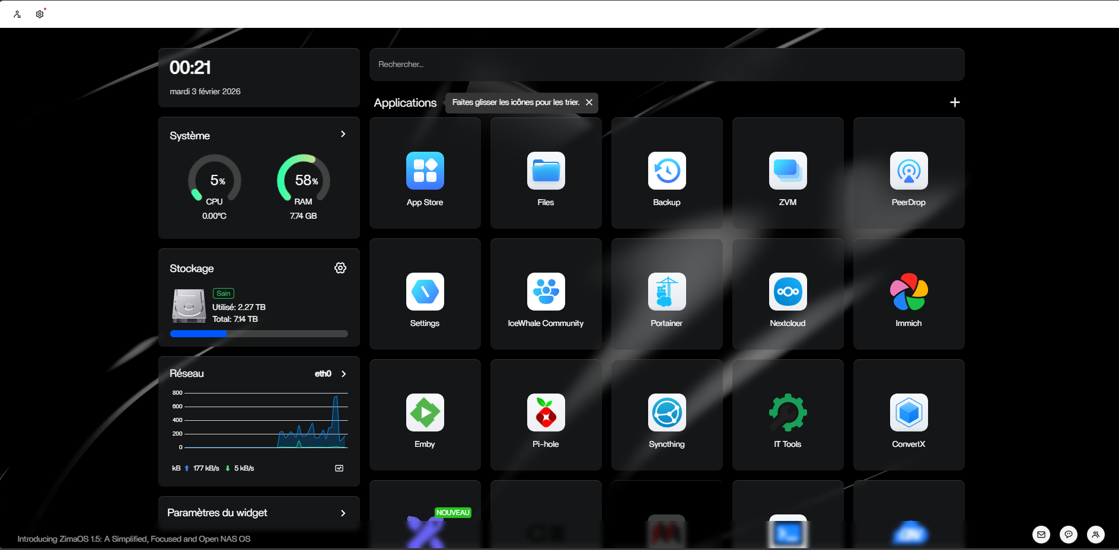Open the Backup app

pos(667,171)
